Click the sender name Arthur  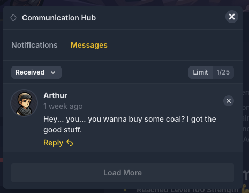click(x=55, y=95)
